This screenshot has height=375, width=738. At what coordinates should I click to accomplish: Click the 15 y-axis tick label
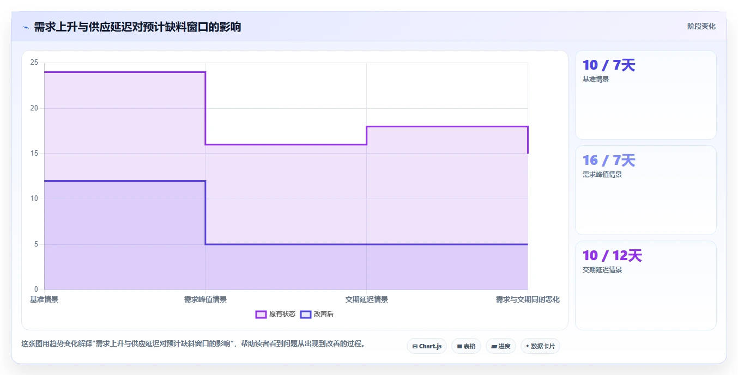[34, 153]
